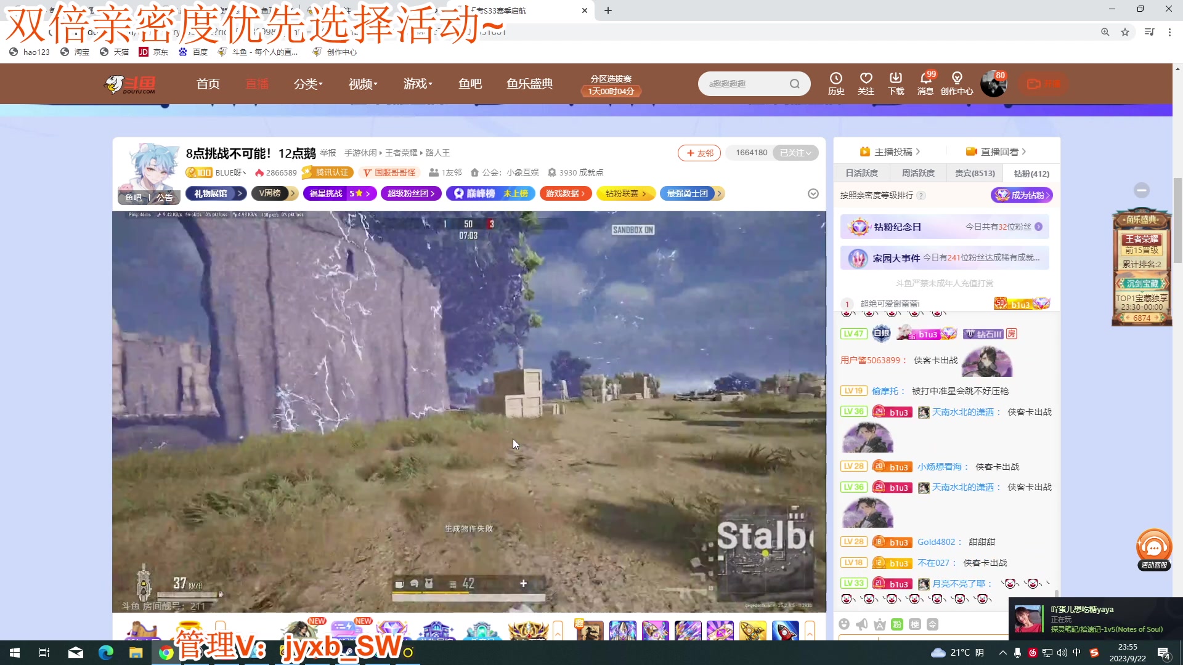Viewport: 1183px width, 665px height.
Task: Open the 游戏数据 badge
Action: [x=566, y=193]
